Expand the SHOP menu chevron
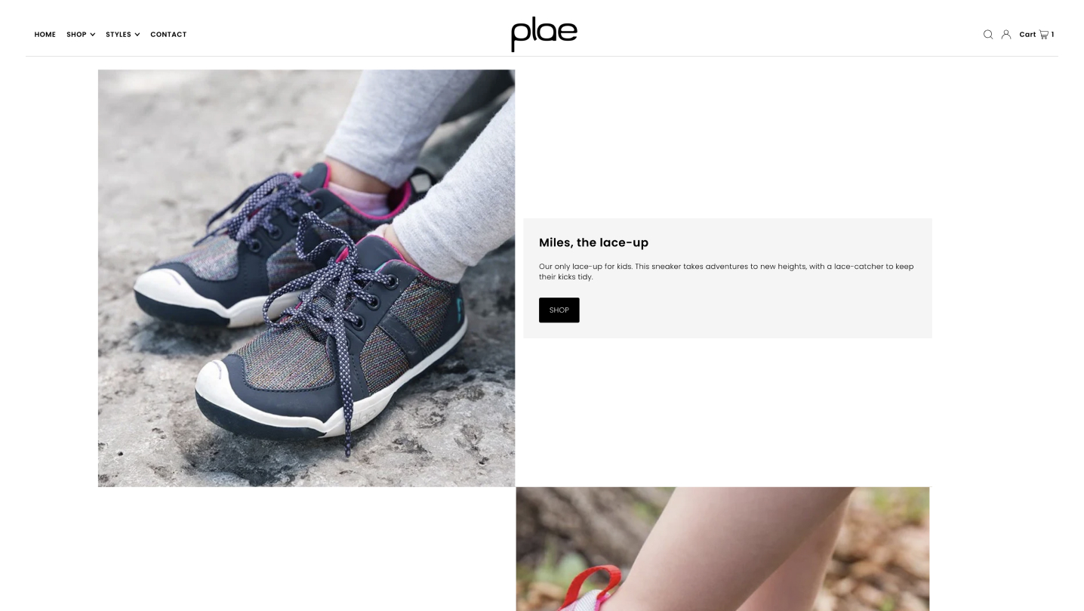The image size is (1084, 611). [92, 35]
